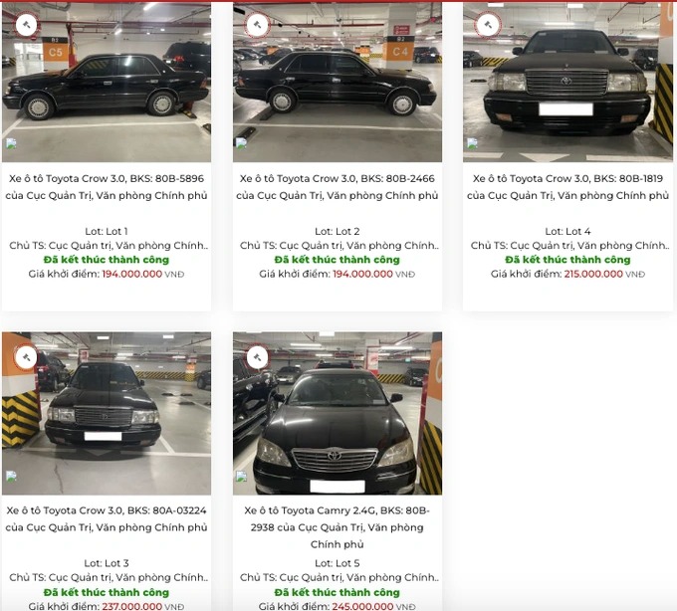
Task: Click the auction hammer icon on Lot 1
Action: [26, 25]
